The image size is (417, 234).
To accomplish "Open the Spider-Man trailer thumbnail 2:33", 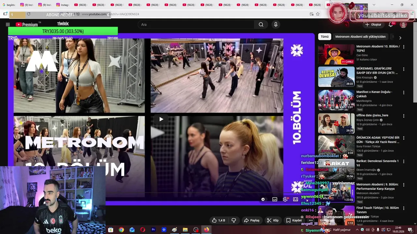I will point(336,145).
